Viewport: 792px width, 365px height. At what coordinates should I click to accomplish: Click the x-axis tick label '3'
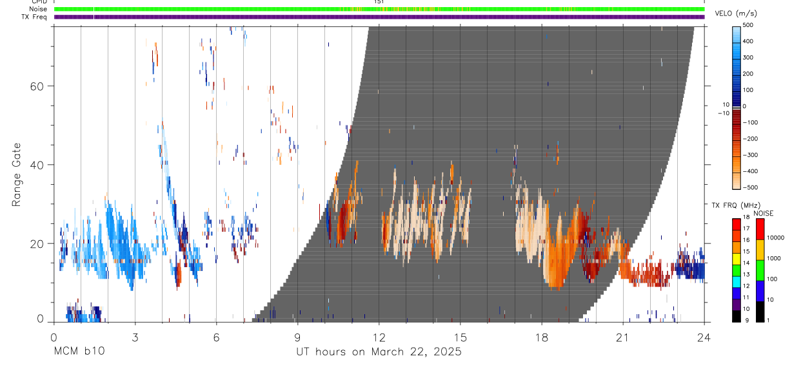(x=135, y=338)
